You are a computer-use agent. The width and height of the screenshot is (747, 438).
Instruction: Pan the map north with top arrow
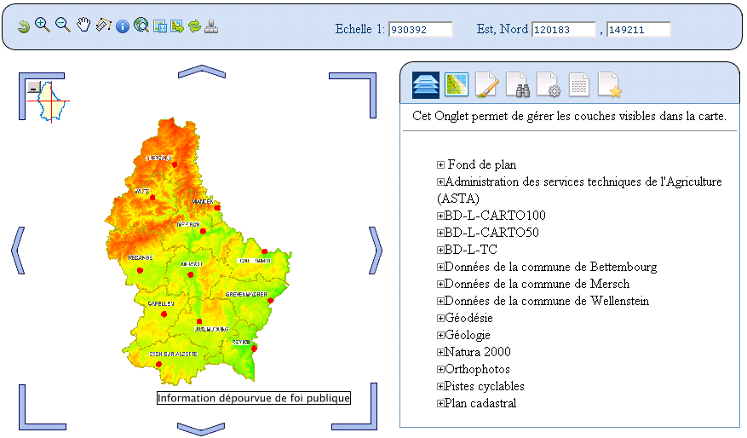tap(201, 71)
